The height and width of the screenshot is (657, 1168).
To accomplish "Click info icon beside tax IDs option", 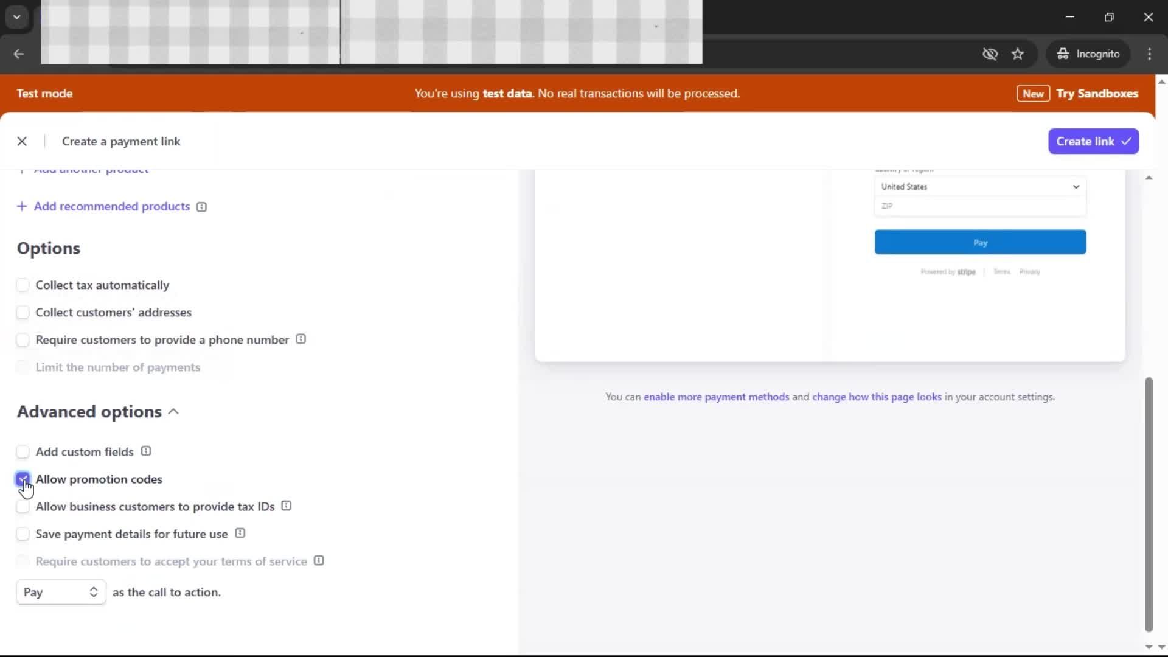I will [x=287, y=506].
